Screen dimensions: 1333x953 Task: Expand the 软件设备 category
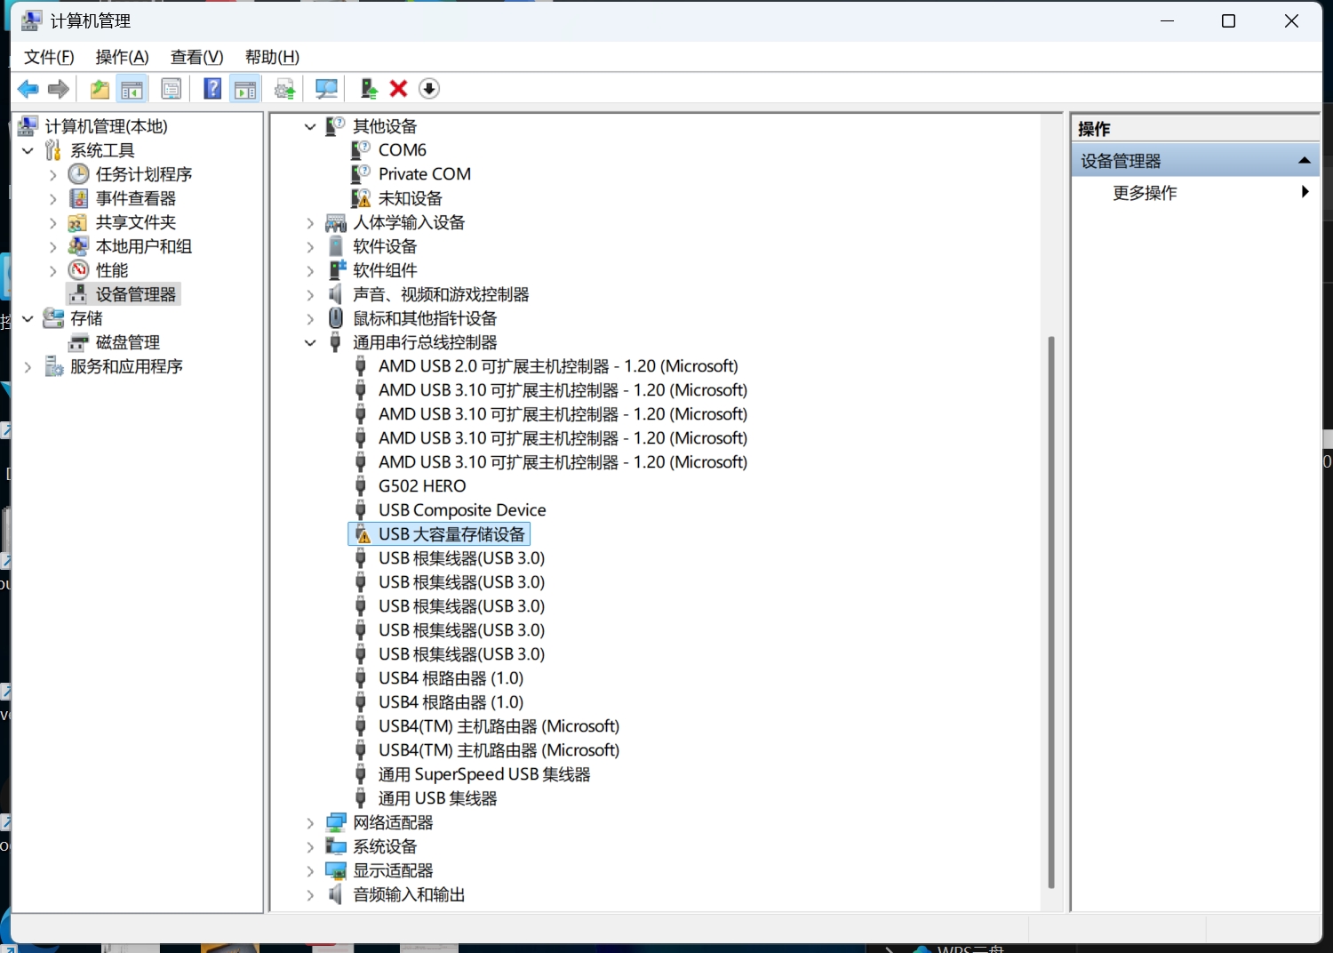point(310,246)
